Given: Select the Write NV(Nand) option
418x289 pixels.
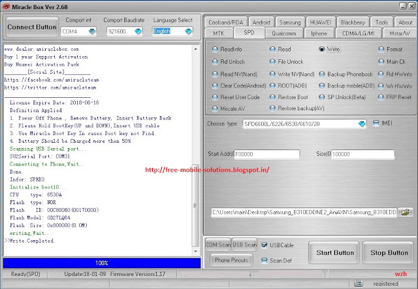Looking at the screenshot, I should pyautogui.click(x=272, y=74).
